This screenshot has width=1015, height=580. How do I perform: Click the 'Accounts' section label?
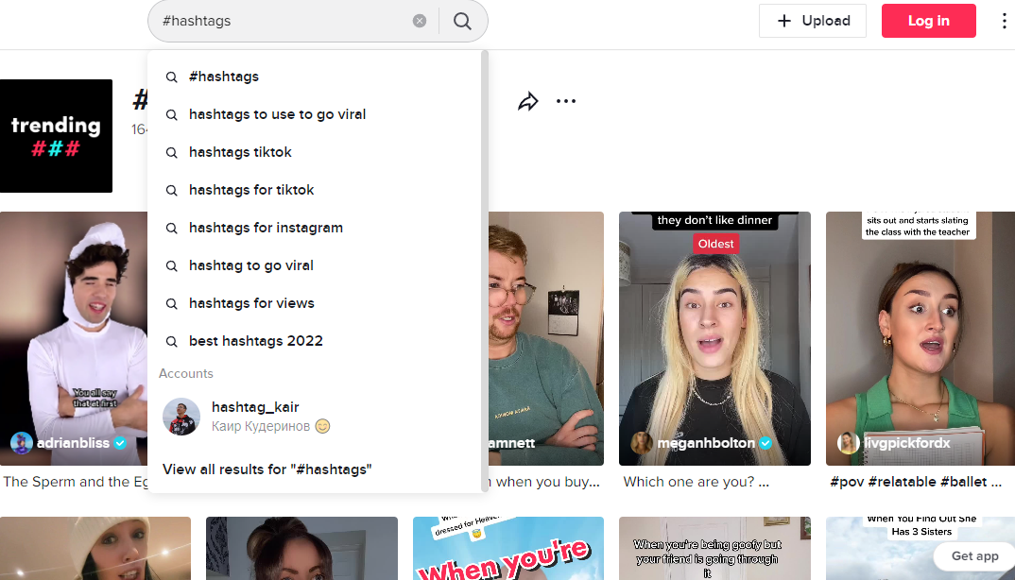(186, 373)
